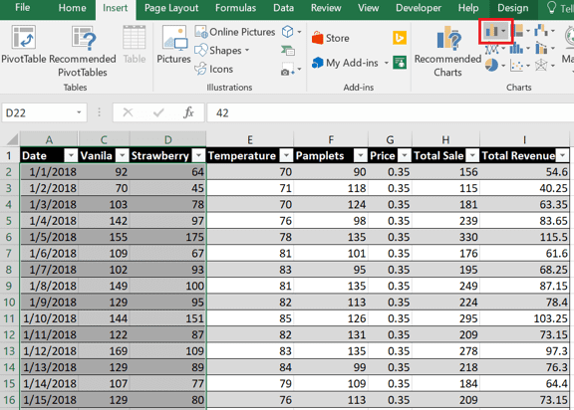Switch to the Formulas tab
This screenshot has width=574, height=410.
[236, 8]
